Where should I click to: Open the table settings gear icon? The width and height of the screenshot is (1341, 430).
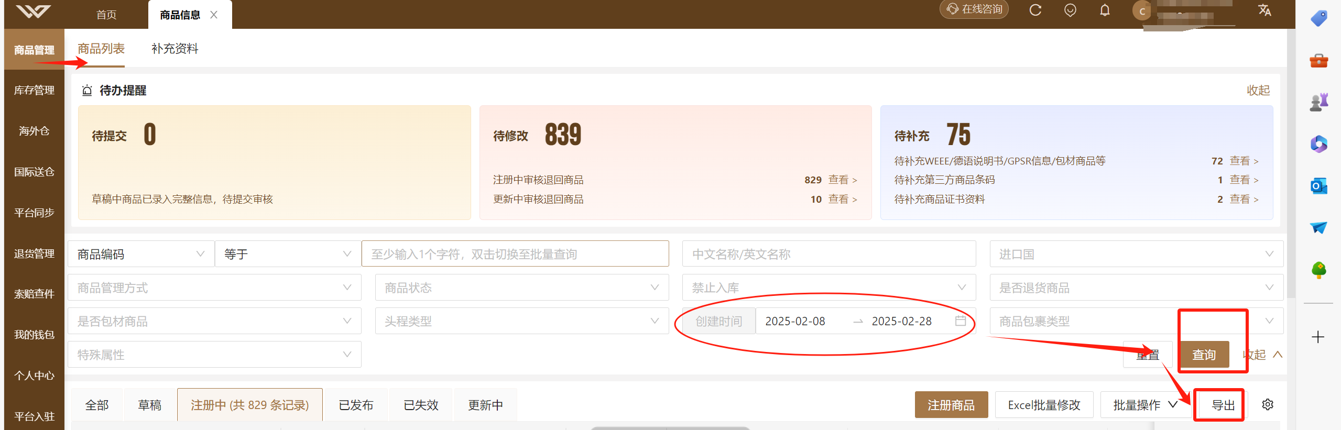1268,404
